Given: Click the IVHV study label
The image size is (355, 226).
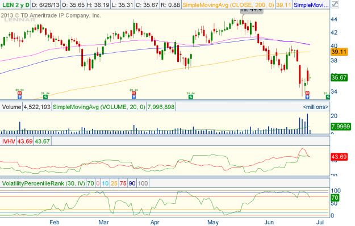Looking at the screenshot, I should [9, 141].
